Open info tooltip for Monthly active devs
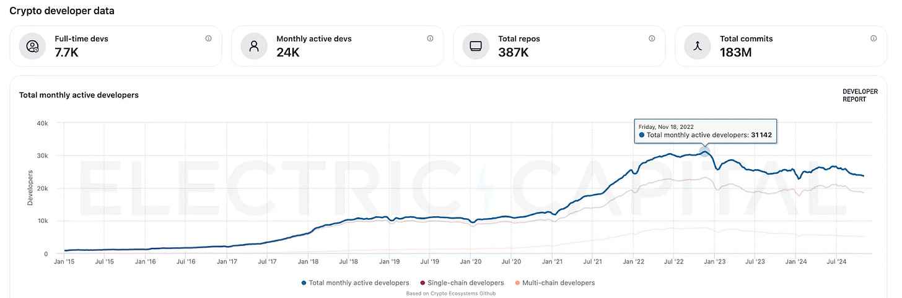This screenshot has width=902, height=298. pos(430,38)
